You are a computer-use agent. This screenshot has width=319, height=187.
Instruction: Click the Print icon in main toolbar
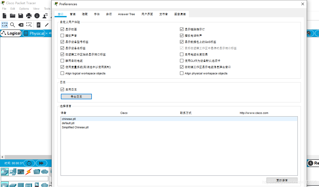29,16
